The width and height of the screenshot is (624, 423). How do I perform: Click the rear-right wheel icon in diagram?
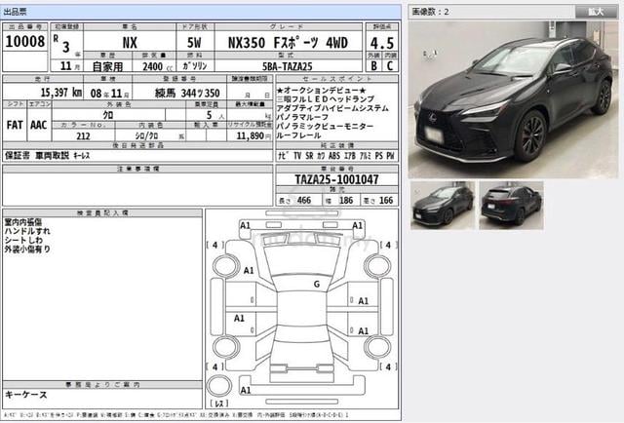(x=377, y=347)
